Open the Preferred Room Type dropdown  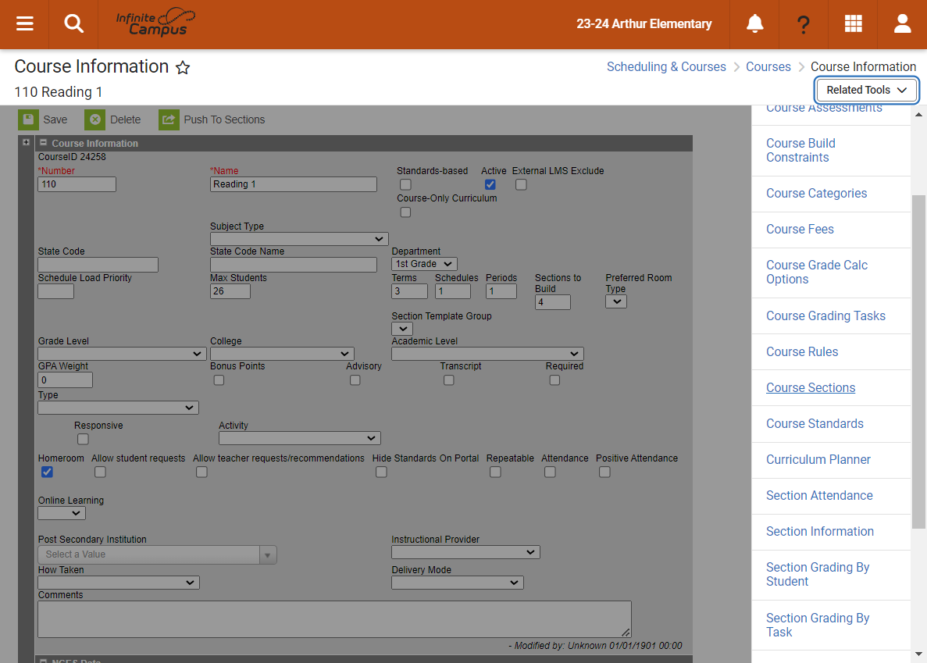coord(615,301)
